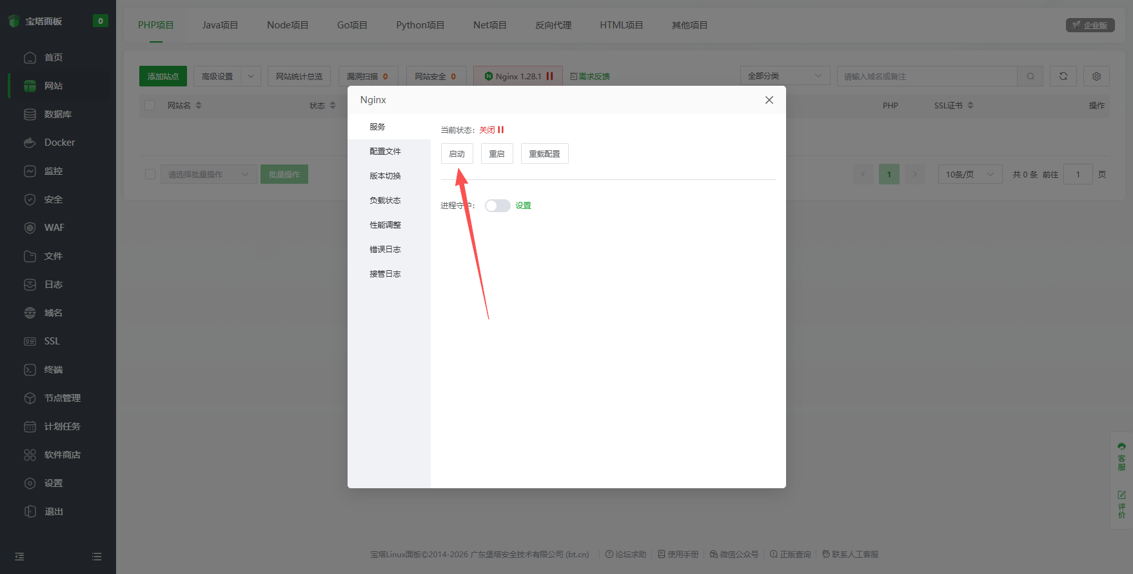Sort by SSL证书 column arrows

pyautogui.click(x=970, y=105)
